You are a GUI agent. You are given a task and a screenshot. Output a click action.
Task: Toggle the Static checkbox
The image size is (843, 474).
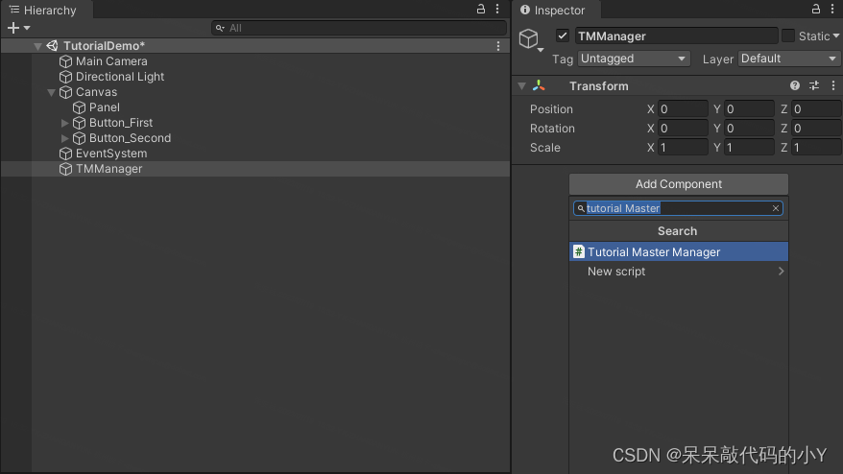pos(787,36)
